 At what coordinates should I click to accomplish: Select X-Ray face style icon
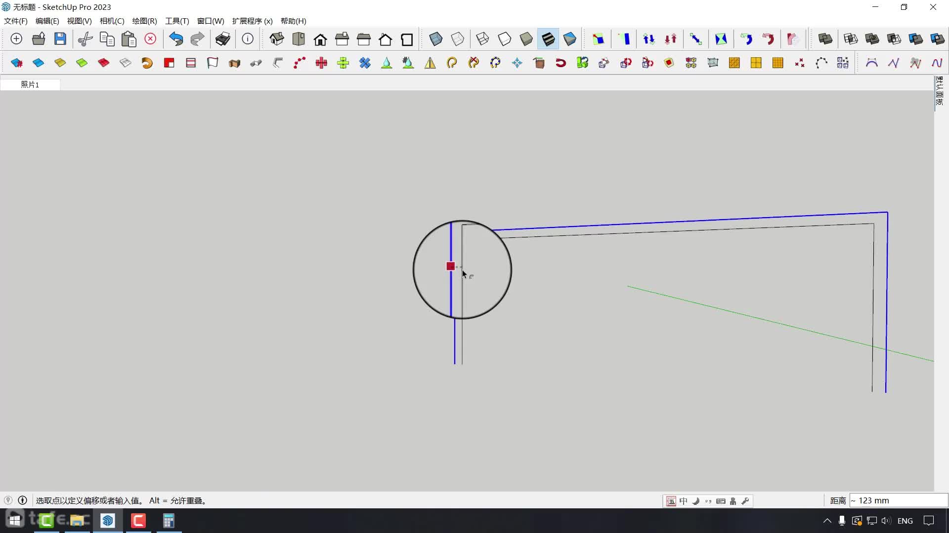[x=436, y=39]
